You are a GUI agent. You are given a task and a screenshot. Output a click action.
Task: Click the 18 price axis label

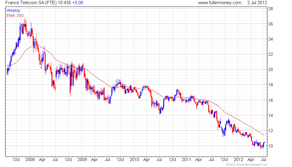pyautogui.click(x=271, y=85)
